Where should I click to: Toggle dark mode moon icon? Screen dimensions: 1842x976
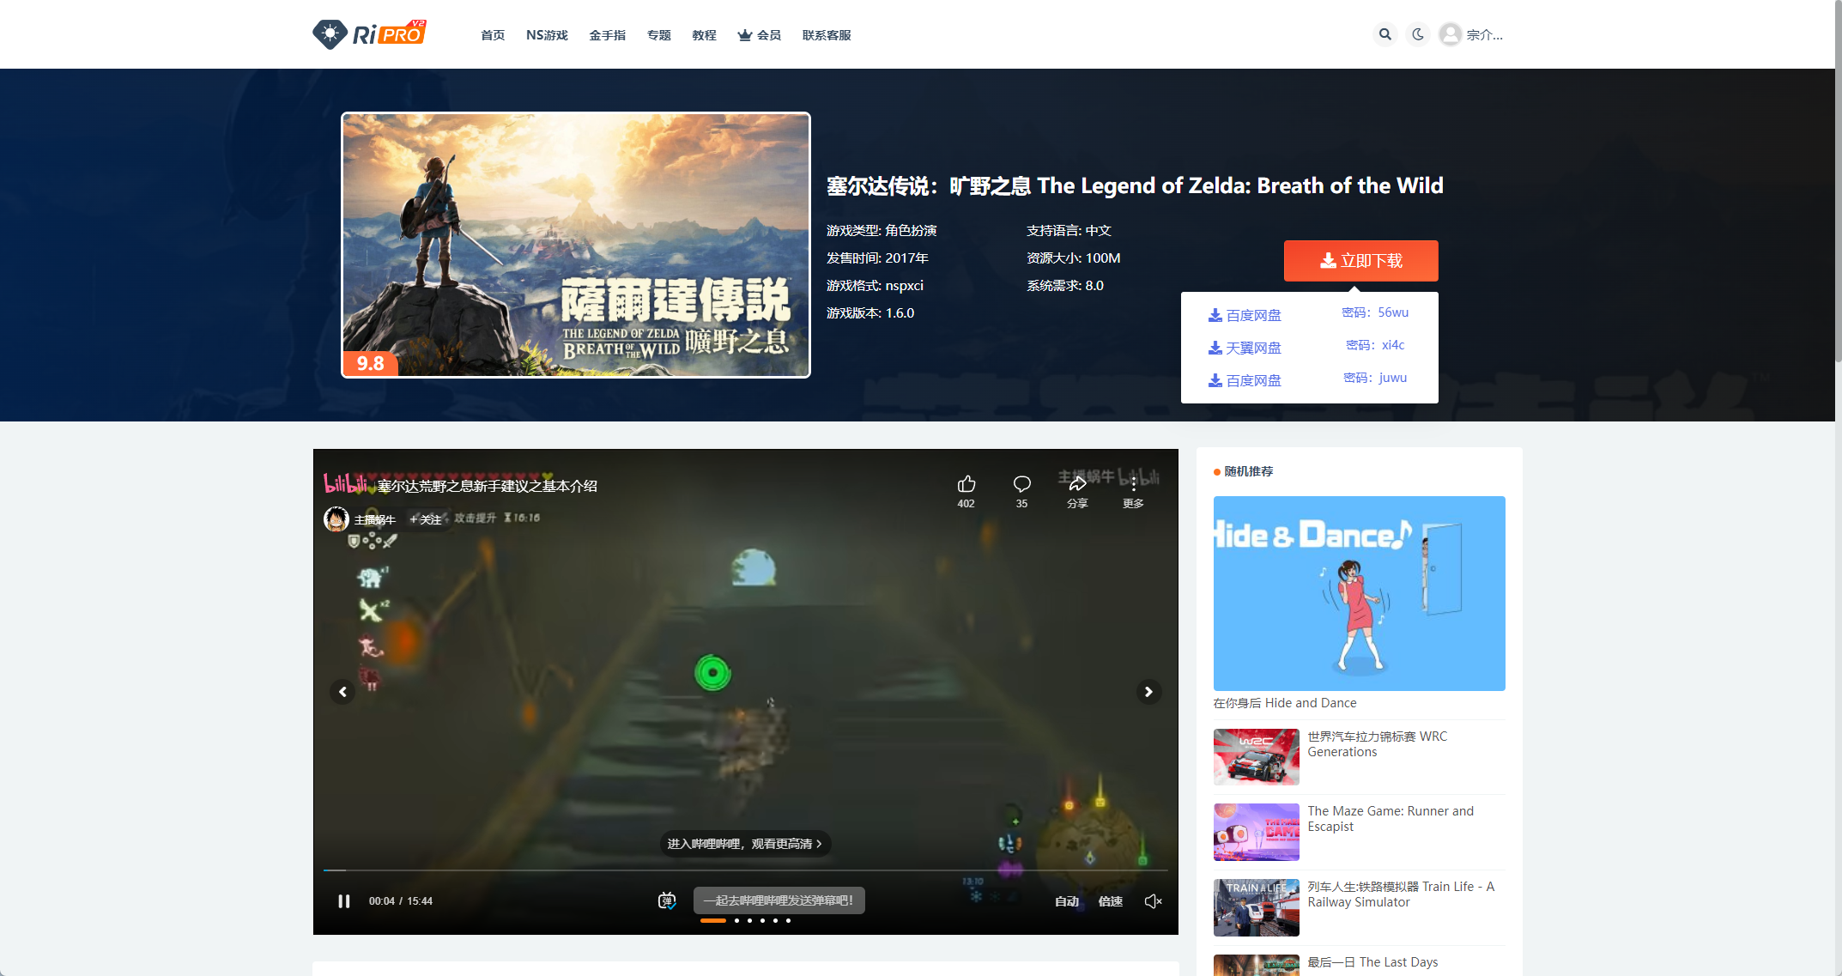tap(1418, 34)
